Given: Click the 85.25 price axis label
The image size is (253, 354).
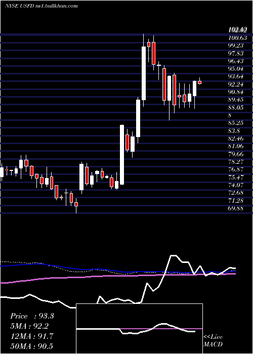Looking at the screenshot, I should coord(236,123).
